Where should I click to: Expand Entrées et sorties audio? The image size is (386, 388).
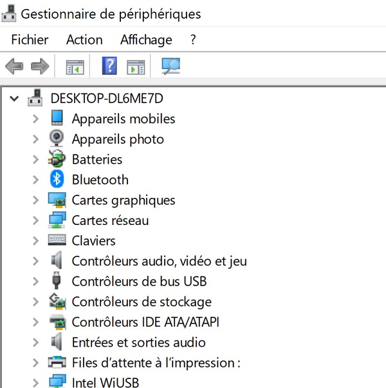pyautogui.click(x=35, y=342)
